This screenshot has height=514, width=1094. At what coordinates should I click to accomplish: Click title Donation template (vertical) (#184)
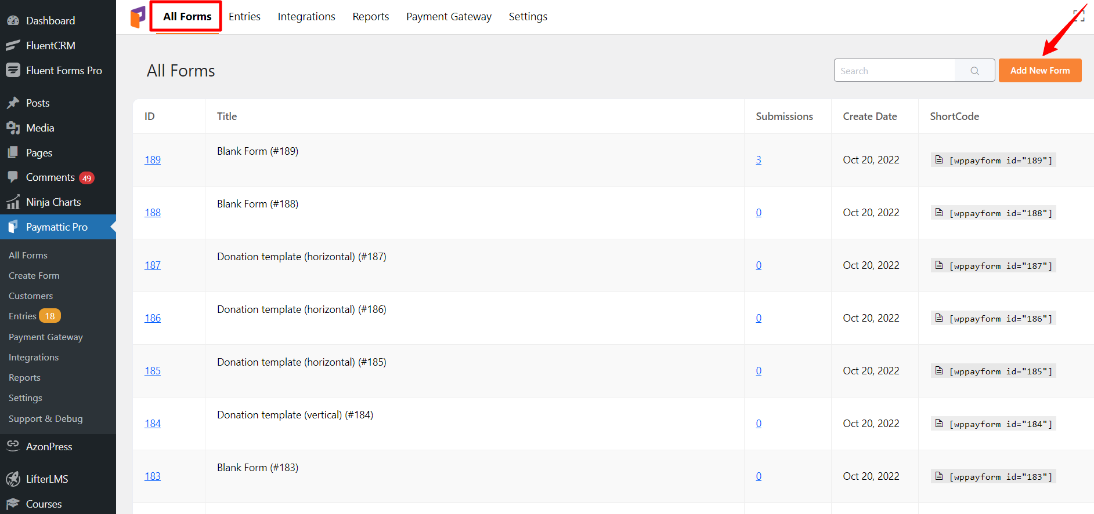[x=295, y=415]
